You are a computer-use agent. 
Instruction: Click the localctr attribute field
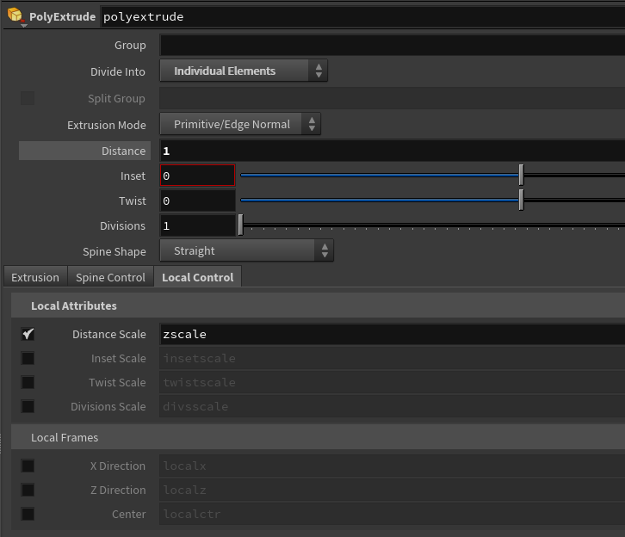(x=393, y=514)
